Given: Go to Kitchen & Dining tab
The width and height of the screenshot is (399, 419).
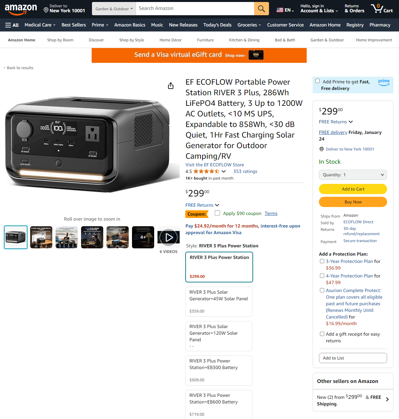Looking at the screenshot, I should pos(244,40).
